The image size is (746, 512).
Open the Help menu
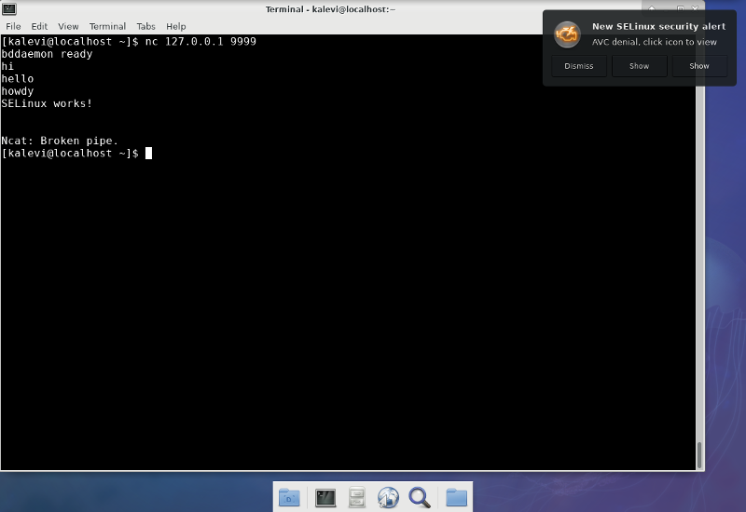coord(176,27)
